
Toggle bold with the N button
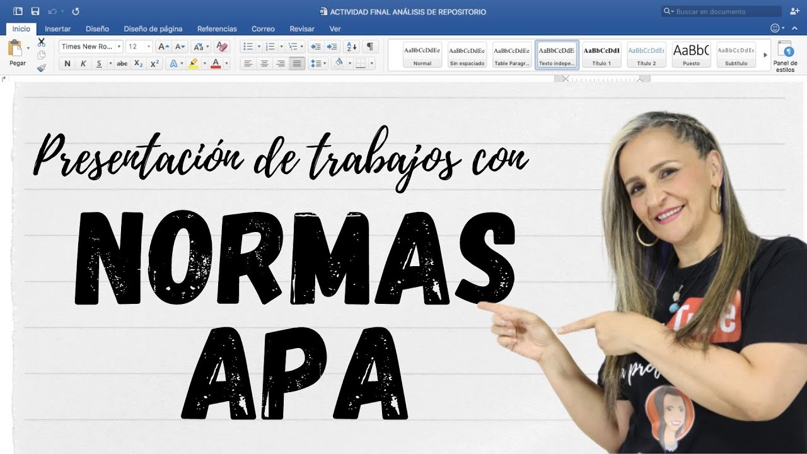point(67,63)
